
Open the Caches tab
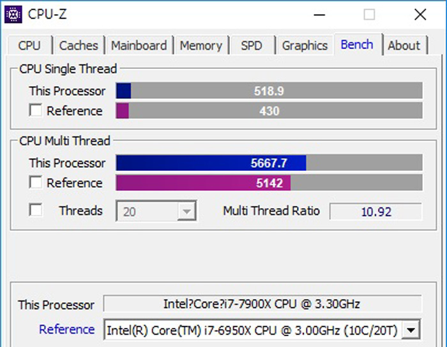79,45
